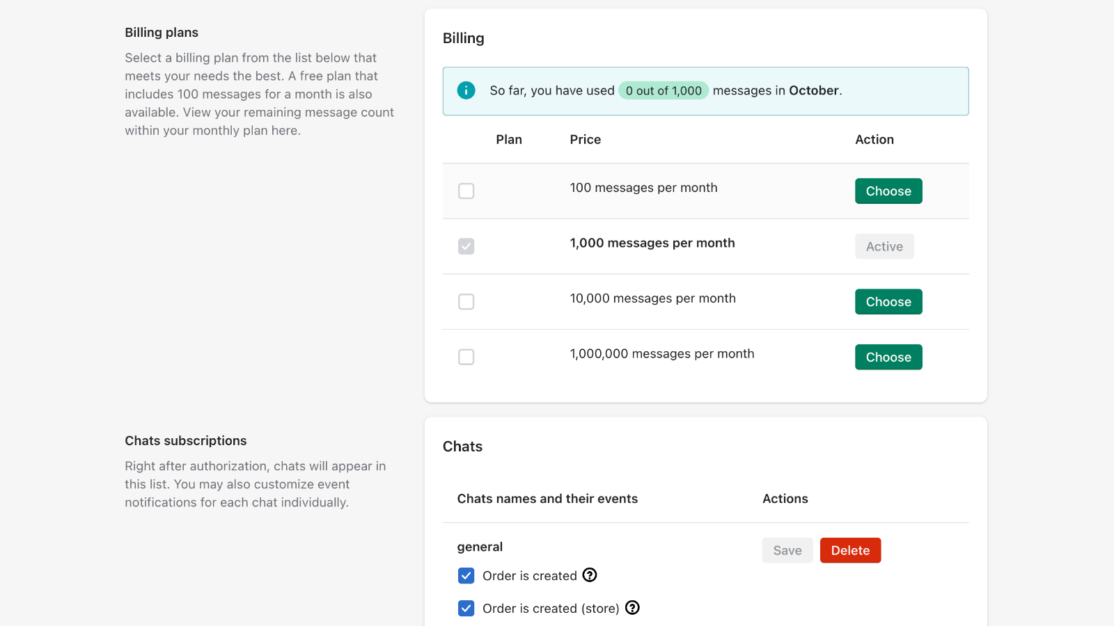Click the Plan column header
1114x626 pixels.
coord(509,139)
